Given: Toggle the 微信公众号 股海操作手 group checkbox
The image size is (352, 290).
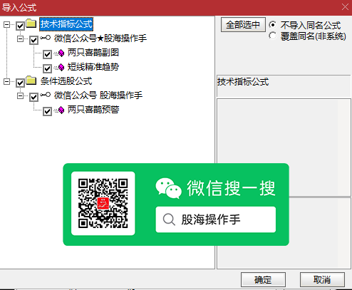Looking at the screenshot, I should click(33, 97).
